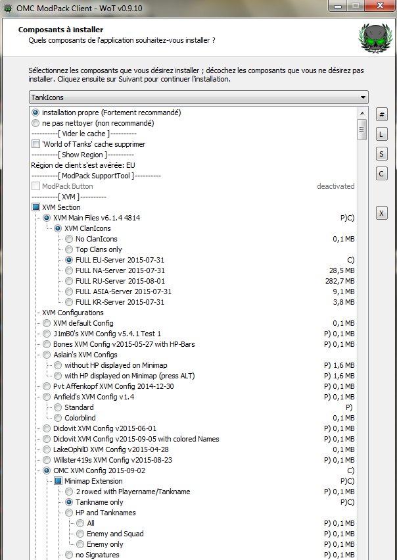This screenshot has height=560, width=397.
Task: Select Aslain's XVM Configs radio
Action: tap(47, 355)
